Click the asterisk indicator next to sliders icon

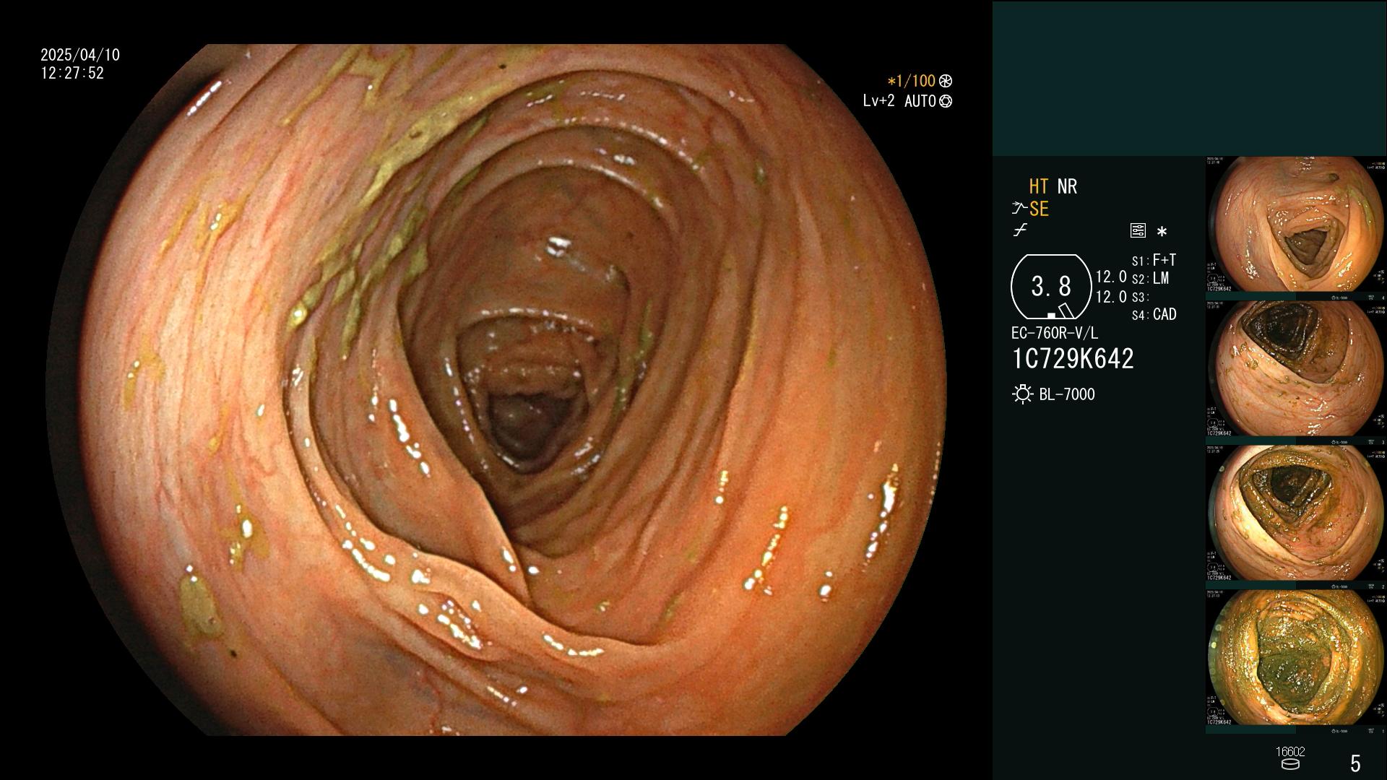point(1162,232)
